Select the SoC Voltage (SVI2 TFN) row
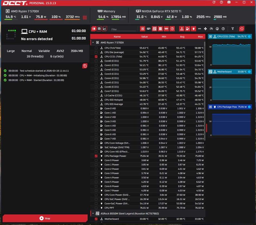Screen dimensions: 256x225 click(147, 147)
